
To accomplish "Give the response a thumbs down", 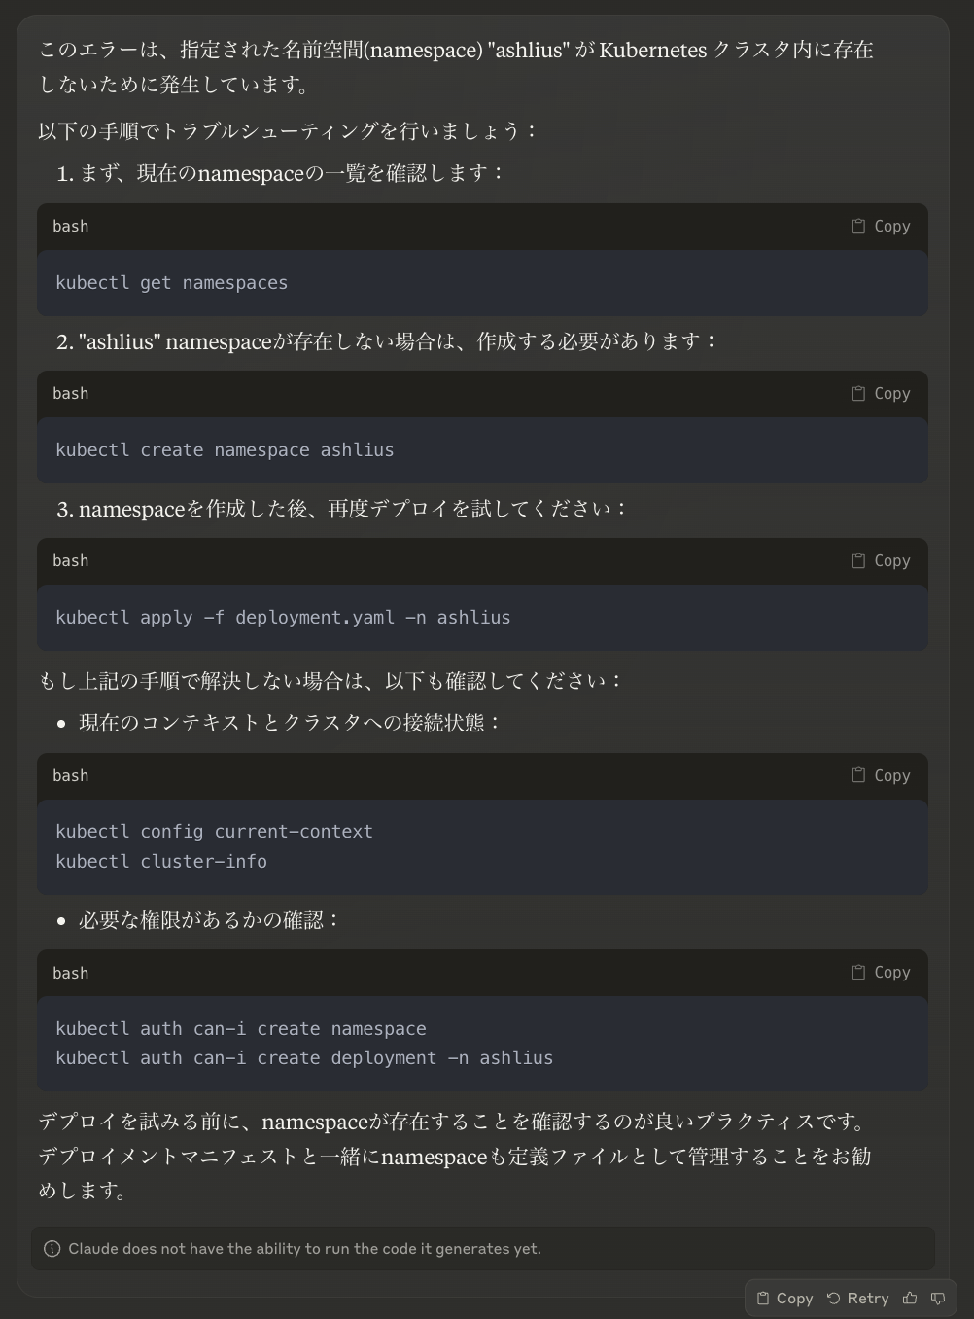I will click(x=938, y=1298).
